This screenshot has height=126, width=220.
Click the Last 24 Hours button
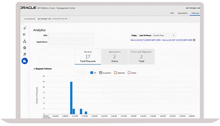pyautogui.click(x=145, y=35)
